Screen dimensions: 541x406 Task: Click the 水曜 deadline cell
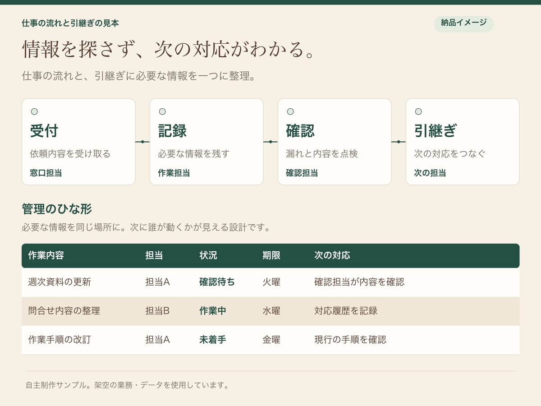(271, 311)
